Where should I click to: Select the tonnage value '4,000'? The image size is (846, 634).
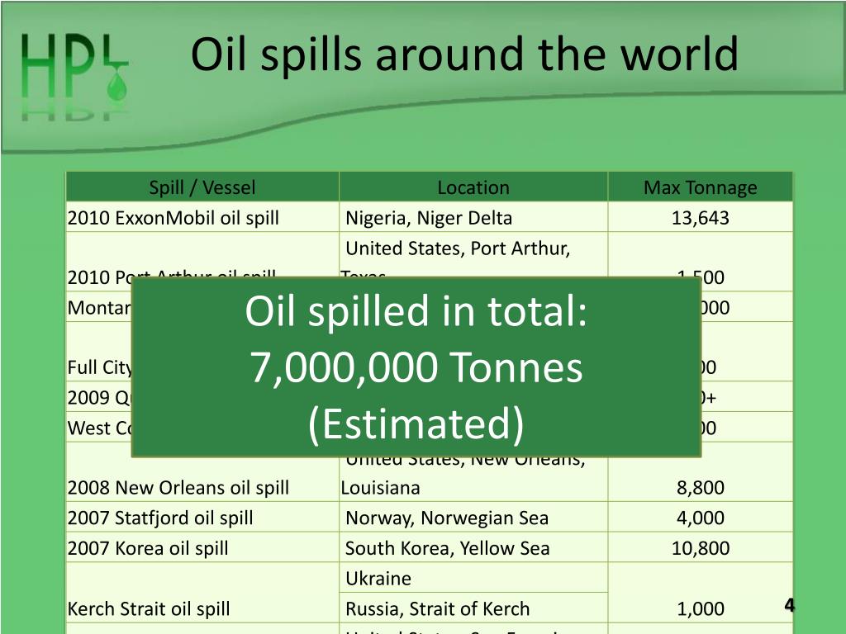(x=701, y=518)
